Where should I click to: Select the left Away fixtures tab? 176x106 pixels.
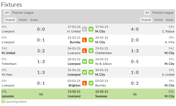coord(34,20)
